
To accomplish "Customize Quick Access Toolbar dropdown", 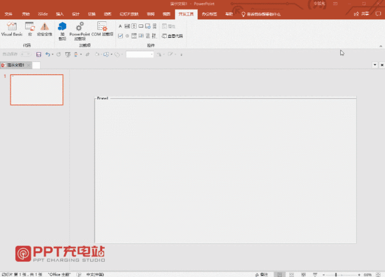I will [x=181, y=54].
